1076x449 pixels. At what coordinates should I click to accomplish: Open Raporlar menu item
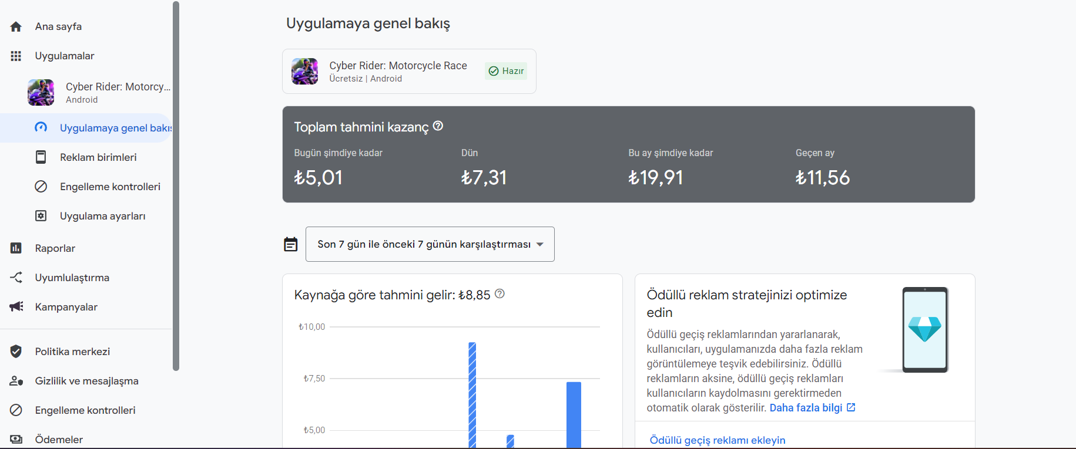pyautogui.click(x=55, y=248)
